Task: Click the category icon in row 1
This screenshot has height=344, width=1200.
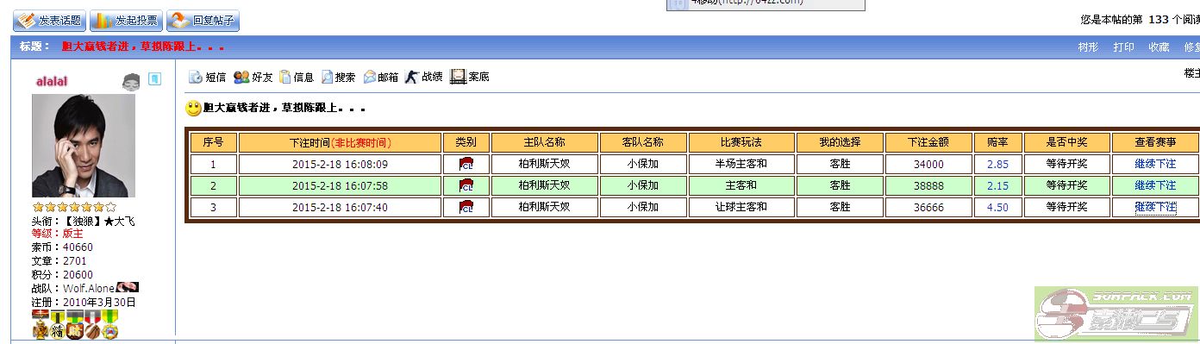Action: coord(466,164)
